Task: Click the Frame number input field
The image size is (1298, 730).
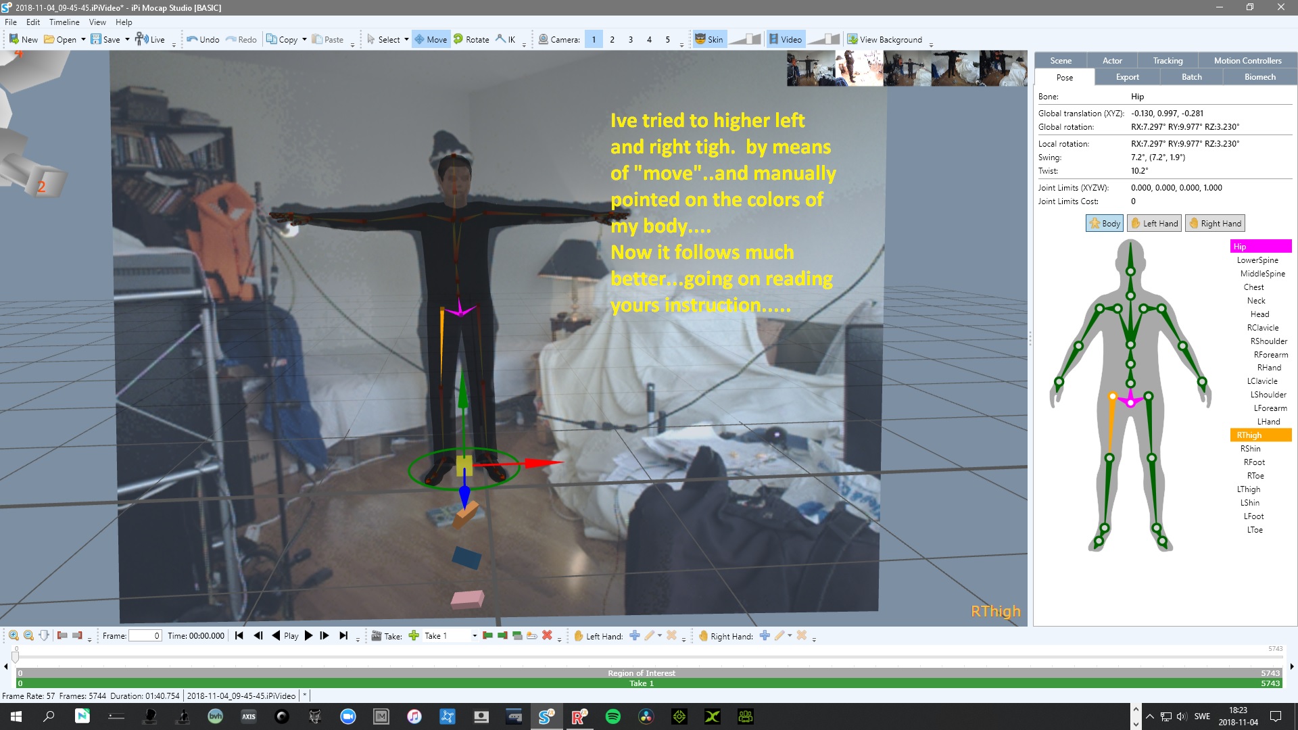Action: 145,635
